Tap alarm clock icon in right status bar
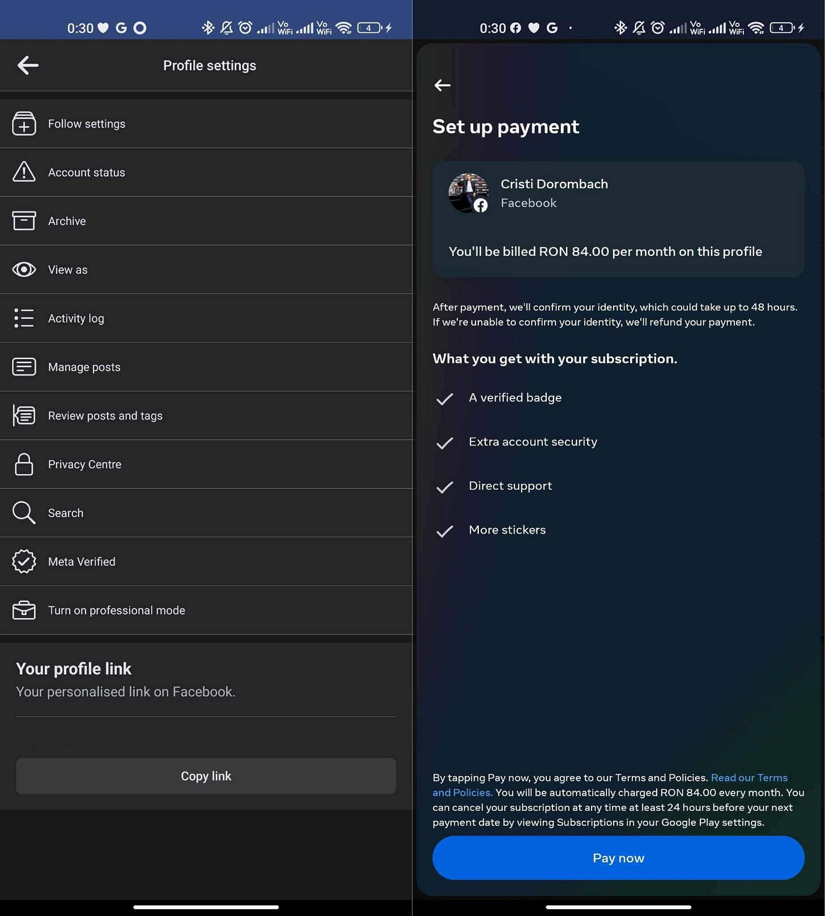 [657, 27]
